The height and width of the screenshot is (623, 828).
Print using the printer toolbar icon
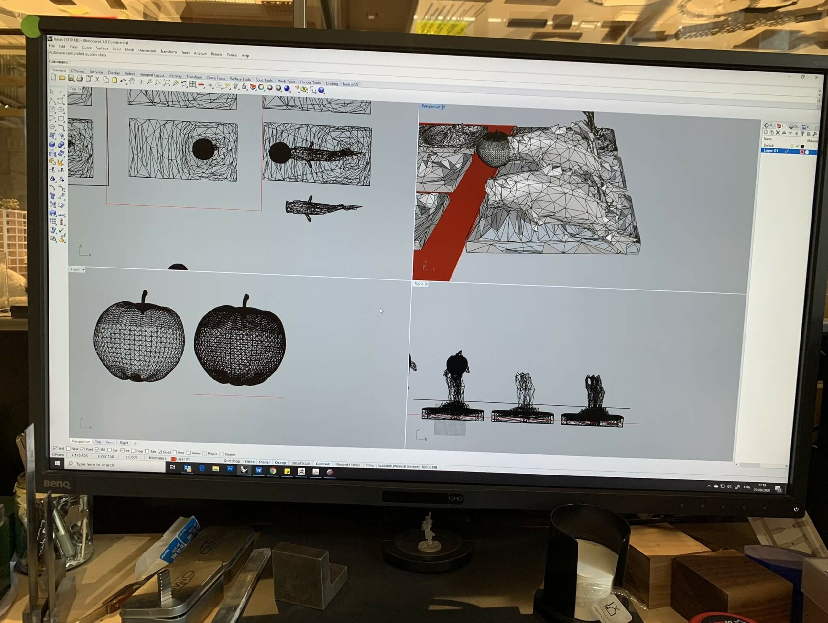[x=79, y=79]
